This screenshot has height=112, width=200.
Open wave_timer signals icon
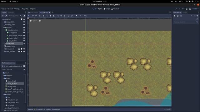click(24, 44)
